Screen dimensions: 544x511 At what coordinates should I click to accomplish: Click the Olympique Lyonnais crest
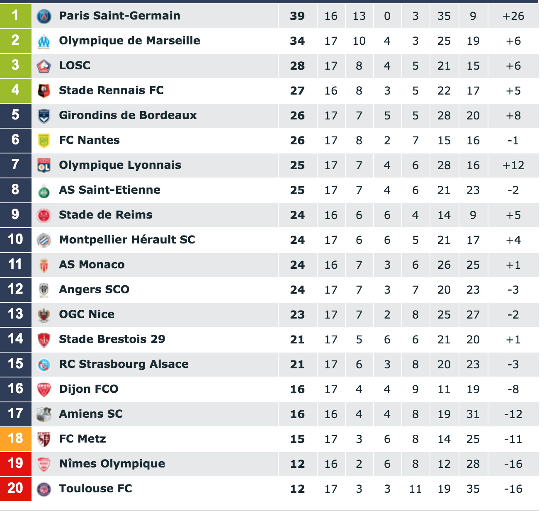(x=44, y=165)
